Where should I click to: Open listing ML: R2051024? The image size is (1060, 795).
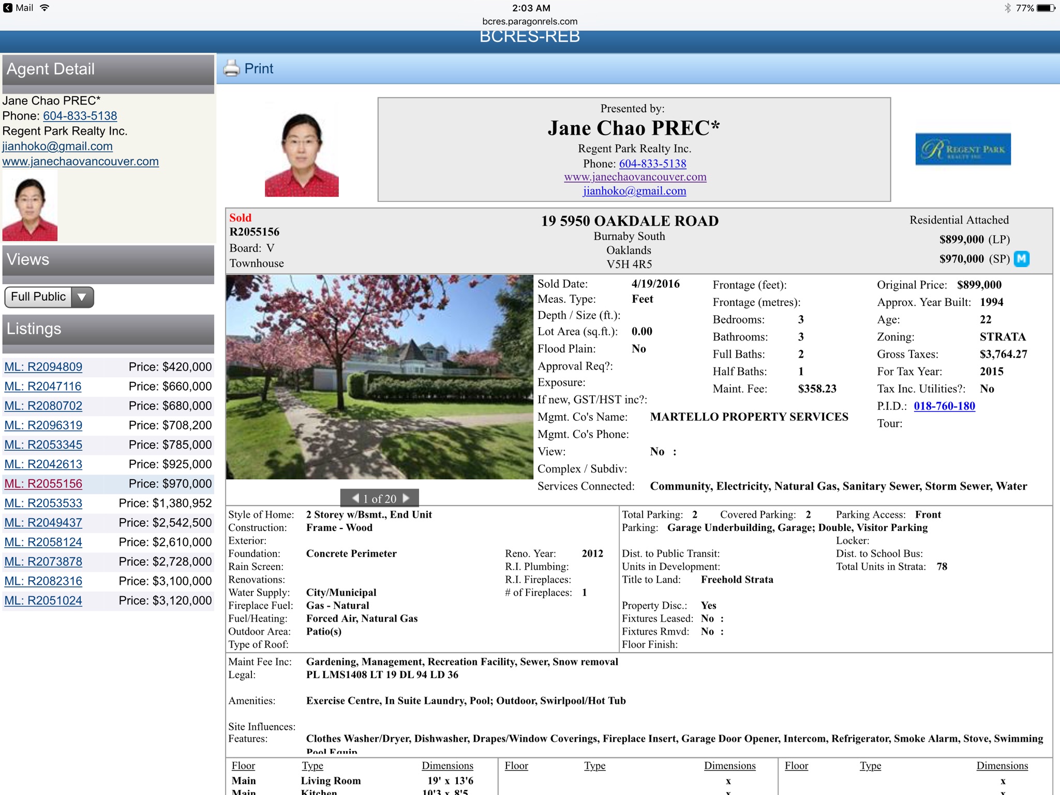(x=43, y=600)
